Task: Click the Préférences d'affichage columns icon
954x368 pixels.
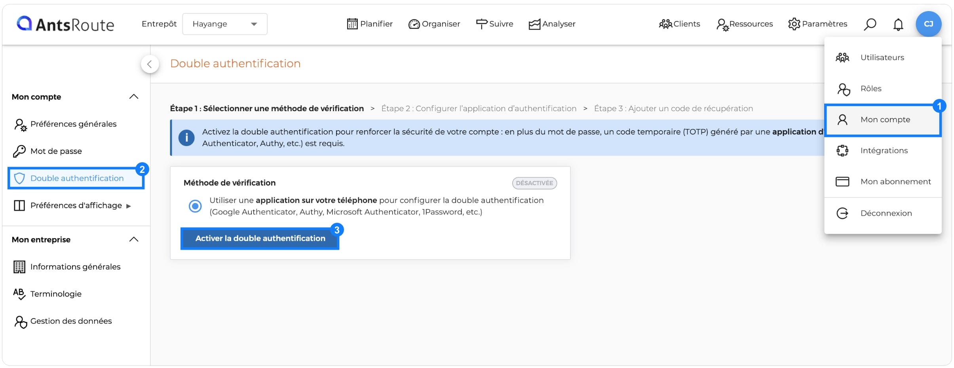Action: click(19, 205)
